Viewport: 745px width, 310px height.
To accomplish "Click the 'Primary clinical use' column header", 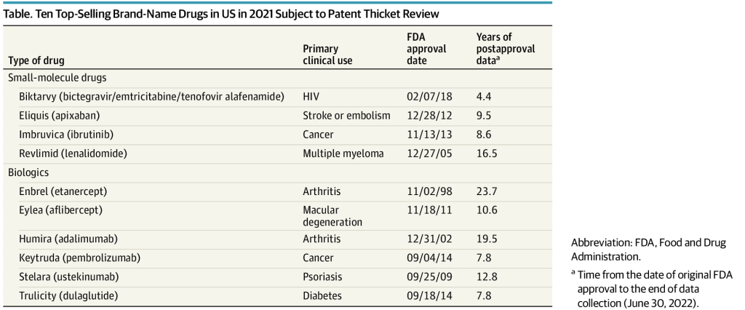I will tap(327, 55).
